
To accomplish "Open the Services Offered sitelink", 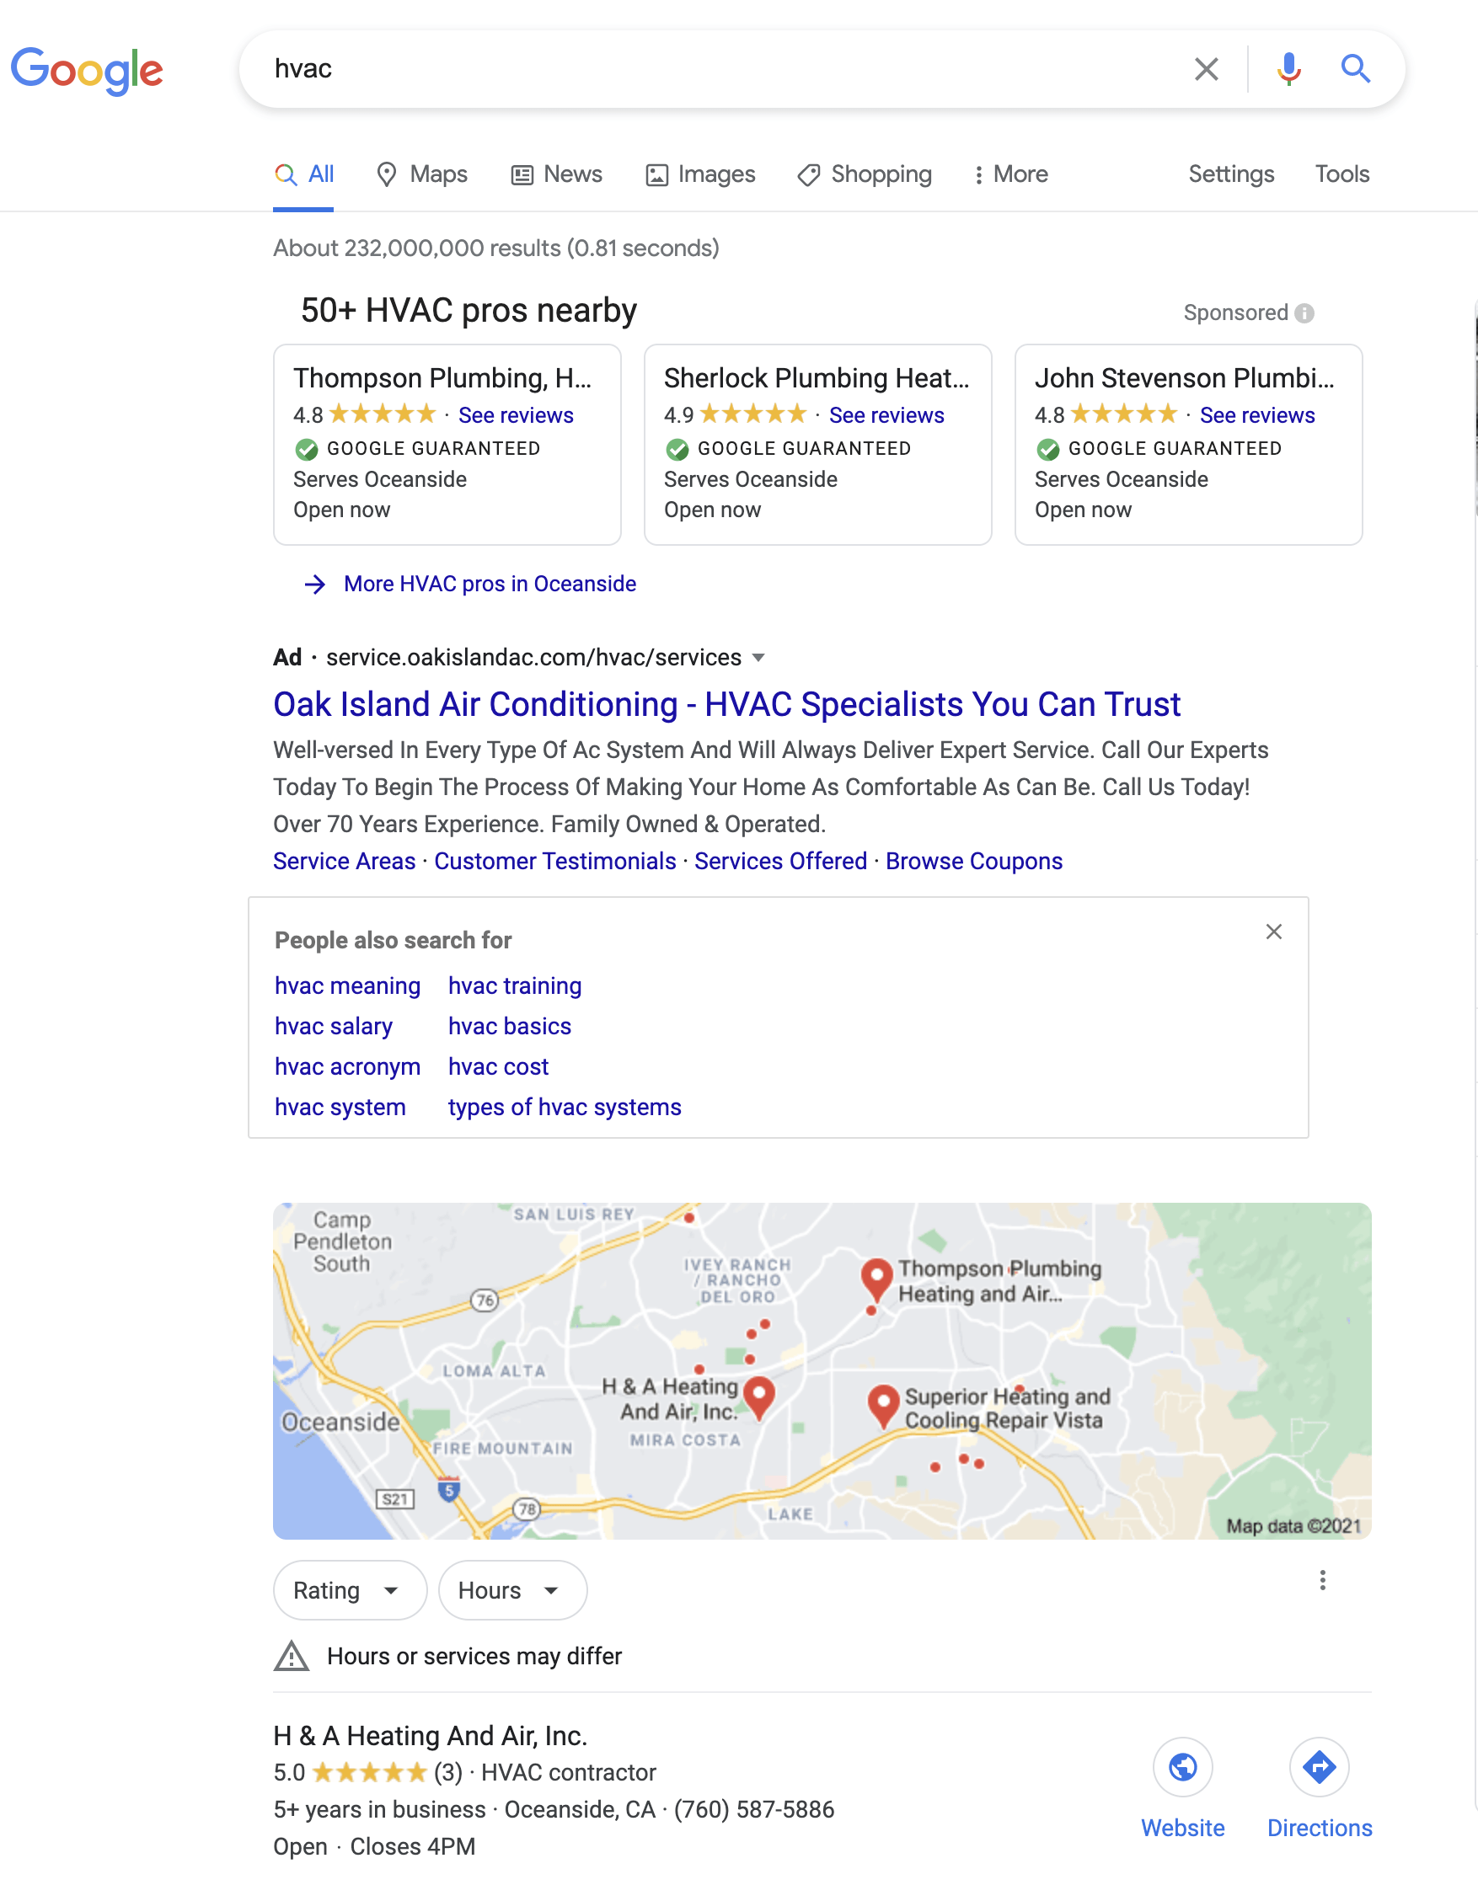I will pos(780,862).
